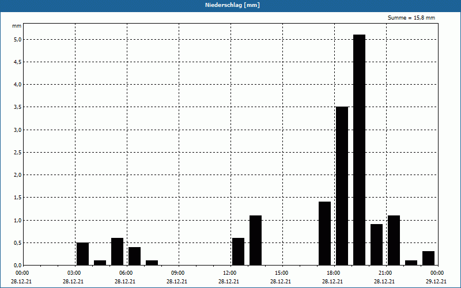Select the 0,6 mm bar right after 12:00
Image resolution: width=461 pixels, height=288 pixels.
click(x=238, y=252)
